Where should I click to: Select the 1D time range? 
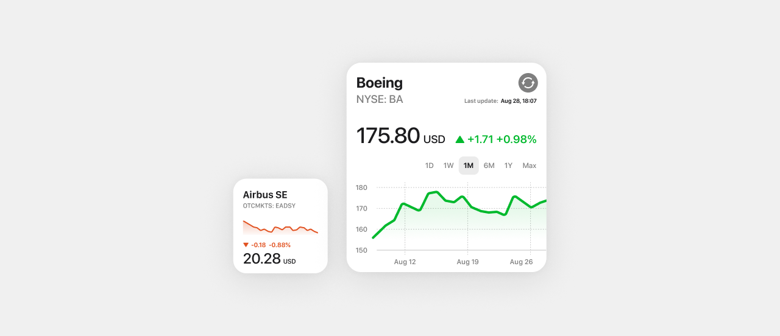(429, 166)
